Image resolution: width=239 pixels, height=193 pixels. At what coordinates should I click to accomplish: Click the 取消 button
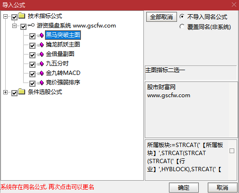coord(222,188)
